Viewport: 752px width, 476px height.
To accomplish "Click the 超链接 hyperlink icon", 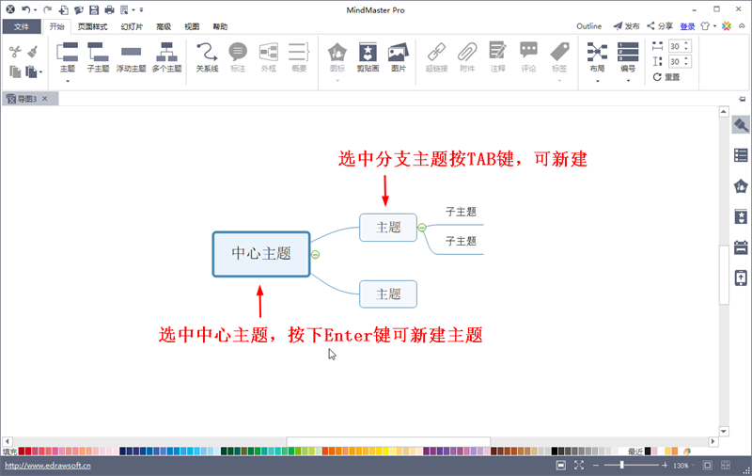I will (x=436, y=57).
